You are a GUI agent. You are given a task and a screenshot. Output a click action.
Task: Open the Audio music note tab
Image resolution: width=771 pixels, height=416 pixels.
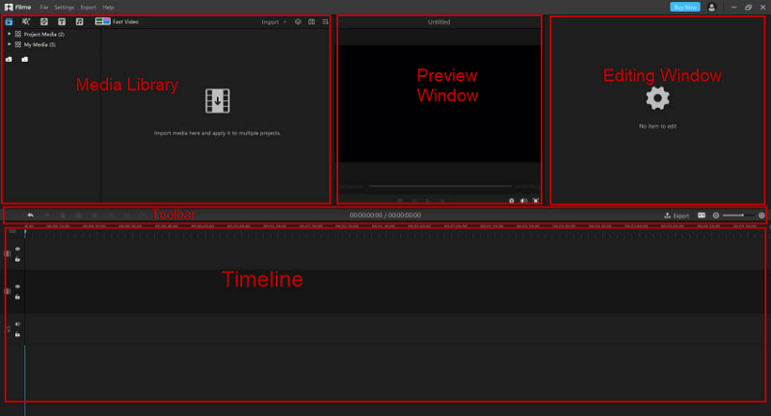81,21
